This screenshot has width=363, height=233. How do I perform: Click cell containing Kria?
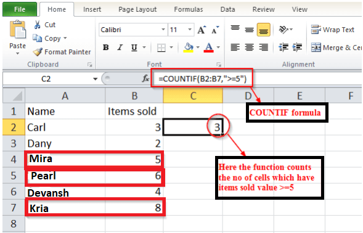point(65,208)
